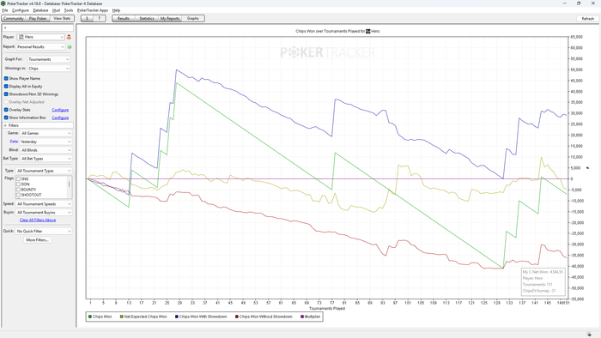Image resolution: width=601 pixels, height=338 pixels.
Task: Click the Refresh button
Action: [587, 19]
